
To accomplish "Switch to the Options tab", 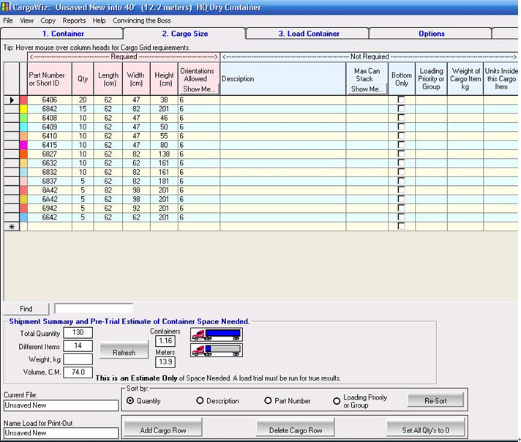I will coord(431,34).
